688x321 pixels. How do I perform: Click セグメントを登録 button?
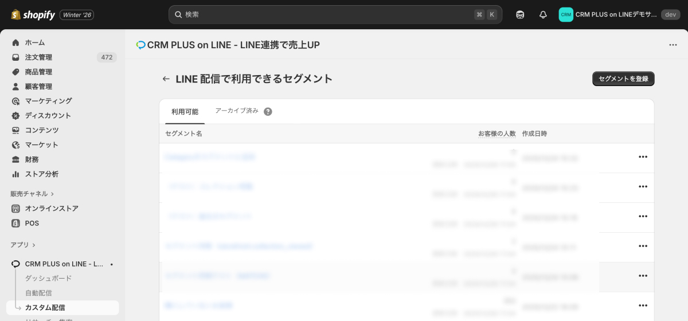623,79
